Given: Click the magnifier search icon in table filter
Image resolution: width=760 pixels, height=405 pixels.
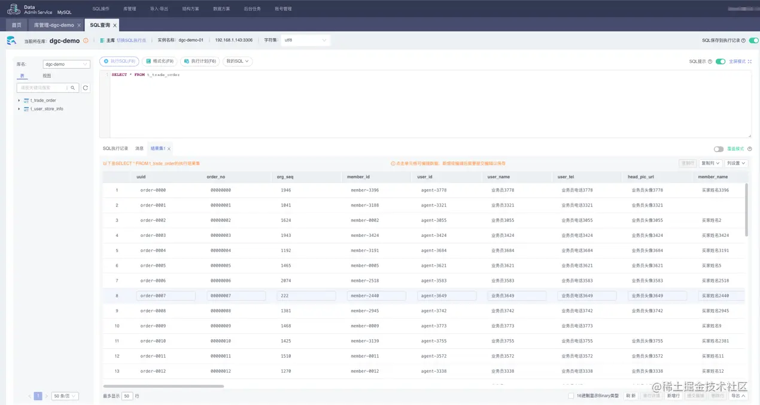Looking at the screenshot, I should [73, 88].
